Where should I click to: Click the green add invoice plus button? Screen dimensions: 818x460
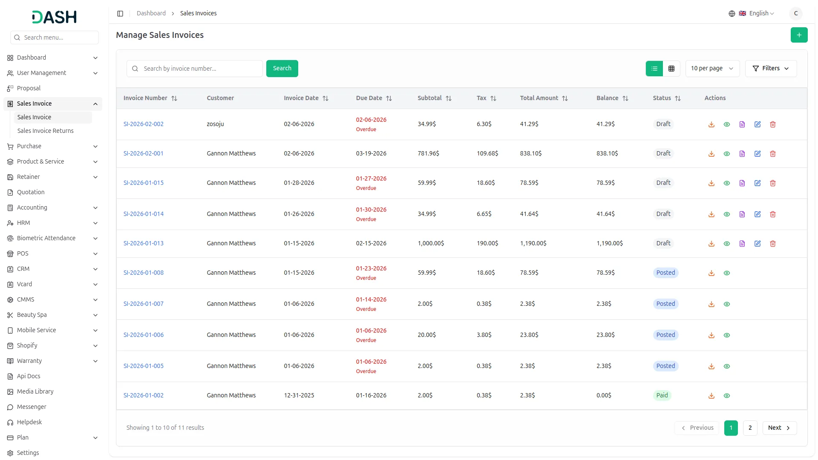[x=799, y=35]
